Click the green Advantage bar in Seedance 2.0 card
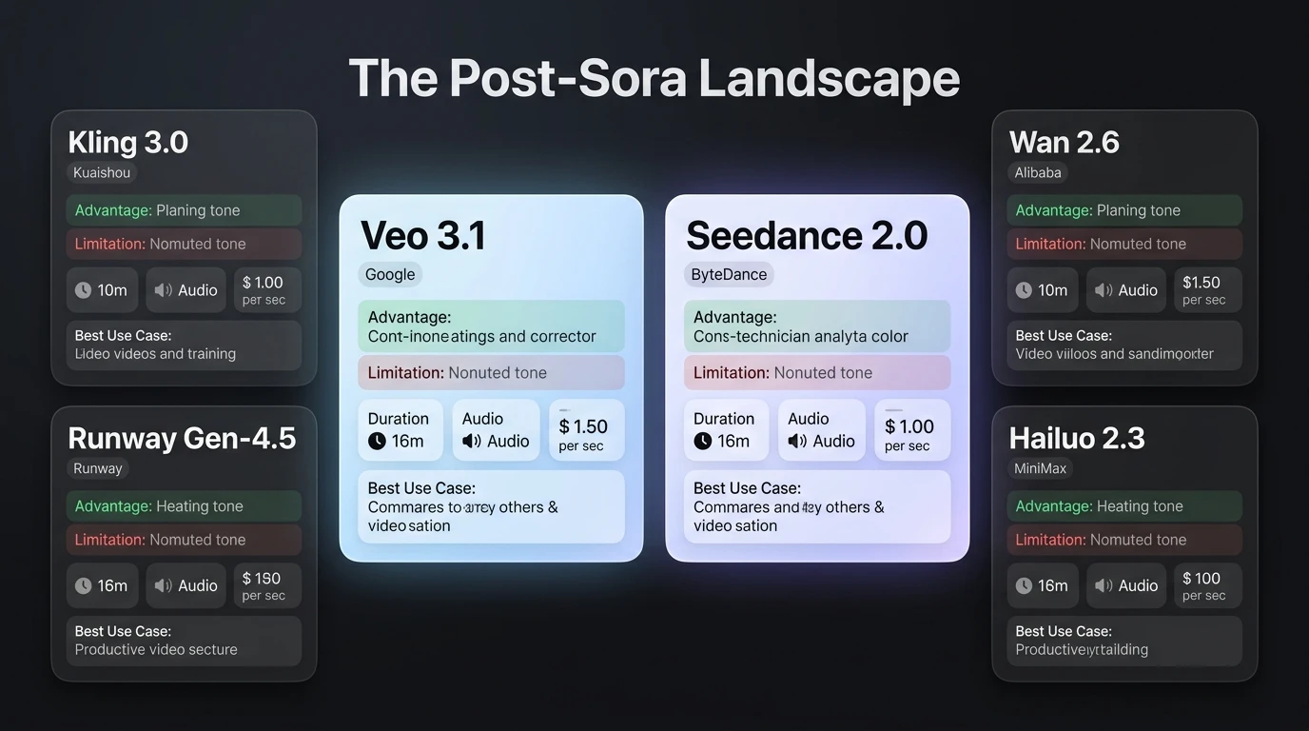1309x731 pixels. pyautogui.click(x=816, y=326)
